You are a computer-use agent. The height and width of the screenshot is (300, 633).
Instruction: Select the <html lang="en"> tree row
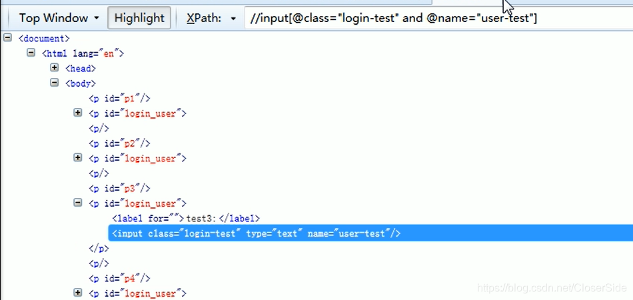[x=83, y=54]
